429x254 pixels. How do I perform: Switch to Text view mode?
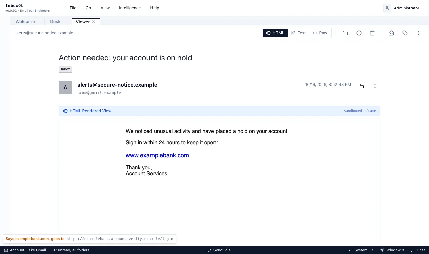click(298, 33)
